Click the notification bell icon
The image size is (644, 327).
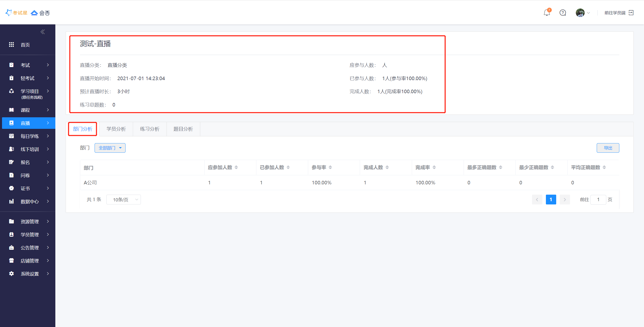pos(547,13)
